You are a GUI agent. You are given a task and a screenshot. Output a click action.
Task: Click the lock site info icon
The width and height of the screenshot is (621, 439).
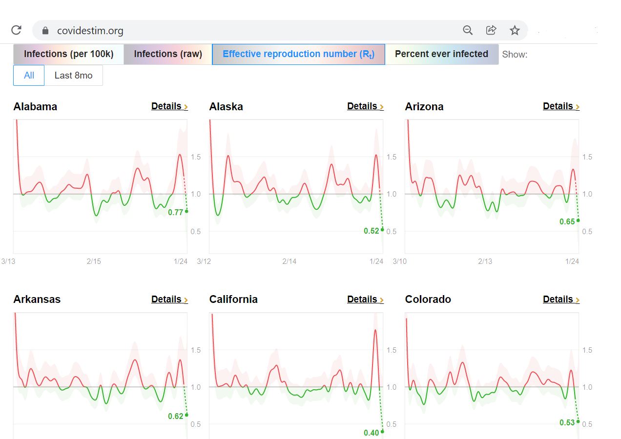click(45, 31)
